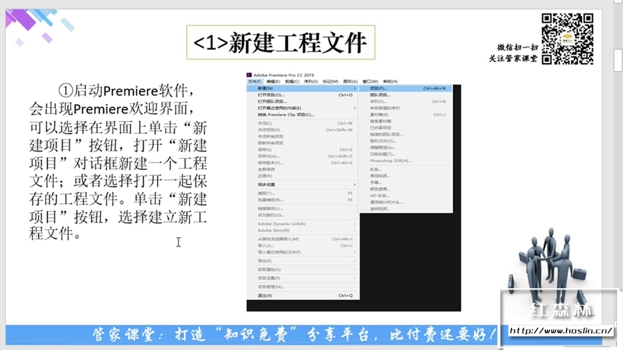Open the 标记(M) menu
Image resolution: width=623 pixels, height=350 pixels.
tap(330, 81)
